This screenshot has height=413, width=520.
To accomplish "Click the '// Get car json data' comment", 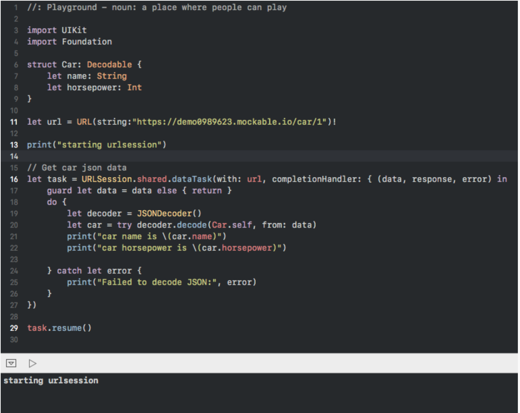I will pos(77,168).
